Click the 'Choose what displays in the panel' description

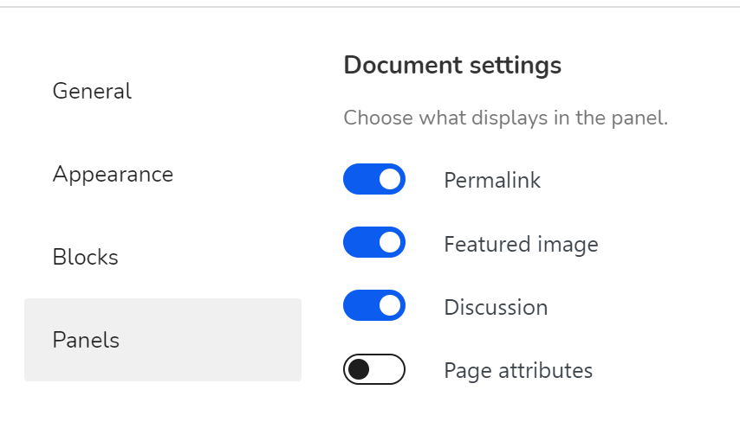click(x=506, y=118)
